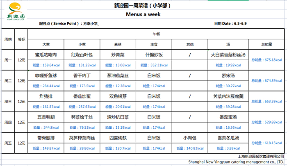Click the energy cell 257.63kcal
The image size is (287, 166).
tap(82, 107)
